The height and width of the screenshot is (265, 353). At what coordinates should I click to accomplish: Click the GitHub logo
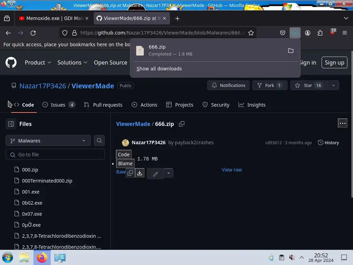(x=11, y=62)
